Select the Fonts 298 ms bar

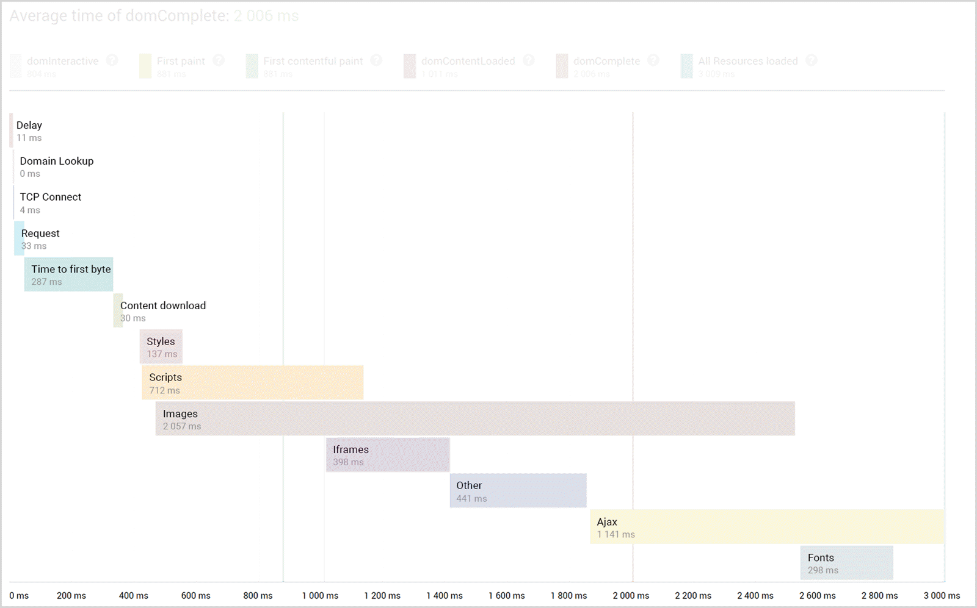[846, 563]
